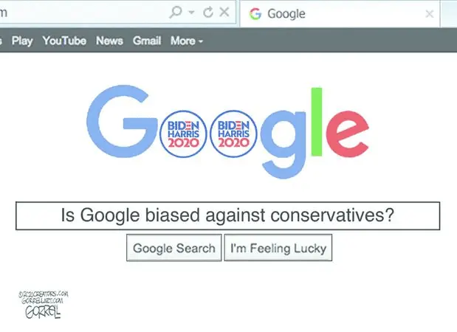Click the red letter e in logo
This screenshot has height=332, width=457.
coord(348,134)
